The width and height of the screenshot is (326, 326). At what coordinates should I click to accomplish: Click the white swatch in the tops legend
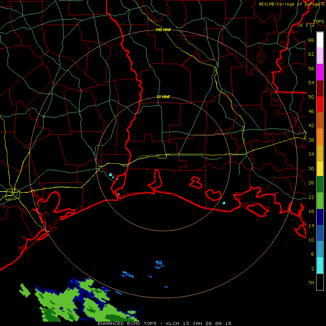320,40
